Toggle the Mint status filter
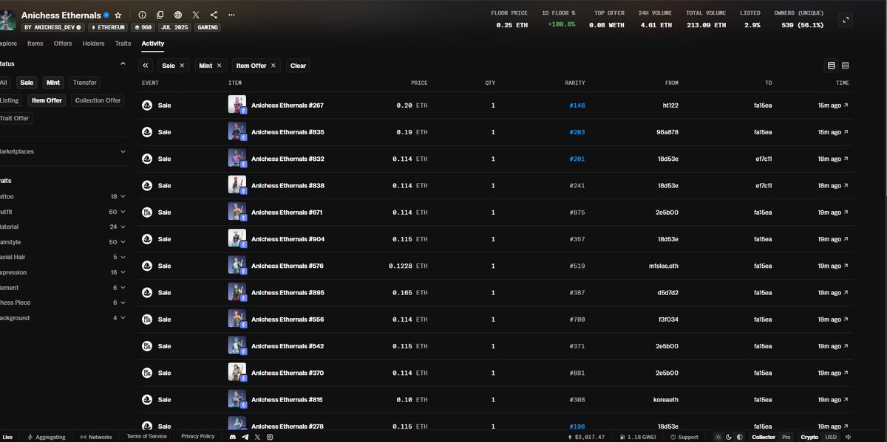 (x=52, y=83)
